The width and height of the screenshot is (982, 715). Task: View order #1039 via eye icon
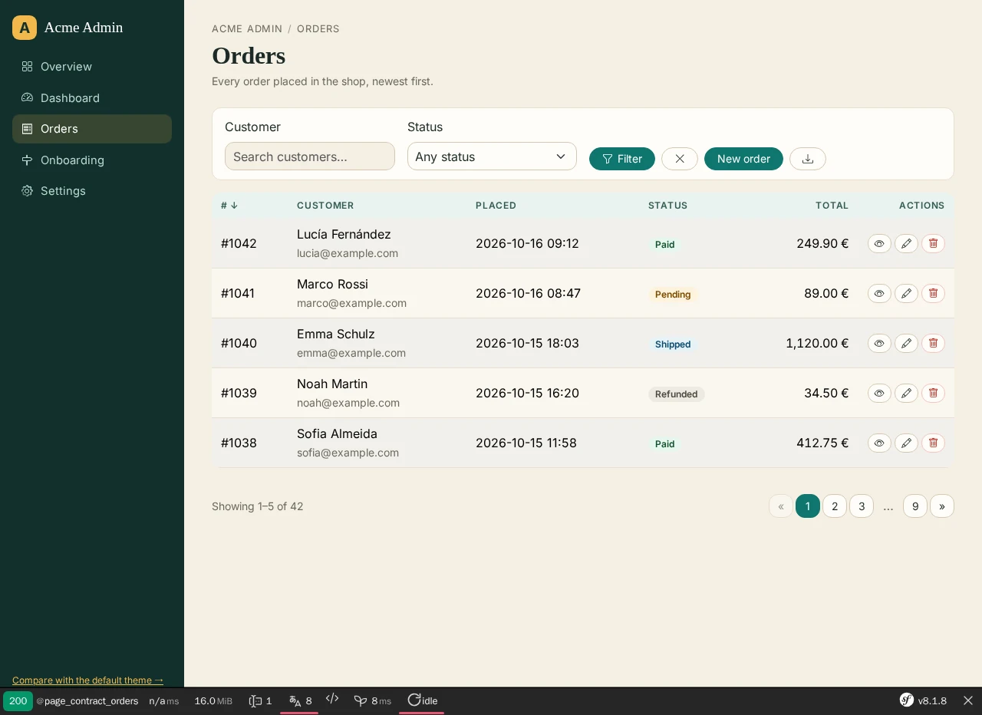(x=879, y=393)
